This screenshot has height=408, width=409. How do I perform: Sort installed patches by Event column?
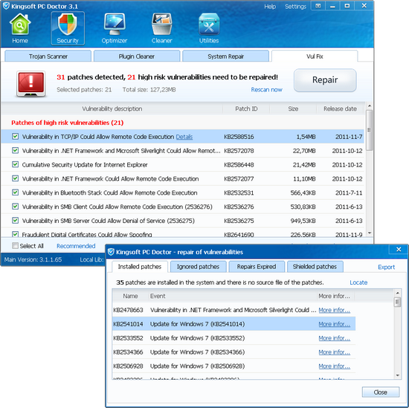(233, 296)
